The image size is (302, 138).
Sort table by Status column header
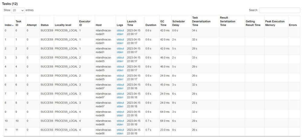click(44, 25)
